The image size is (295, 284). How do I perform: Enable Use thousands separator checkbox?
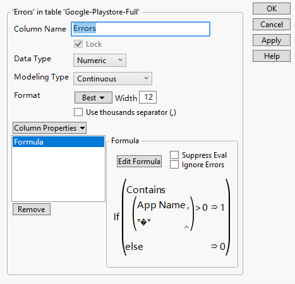pyautogui.click(x=78, y=112)
